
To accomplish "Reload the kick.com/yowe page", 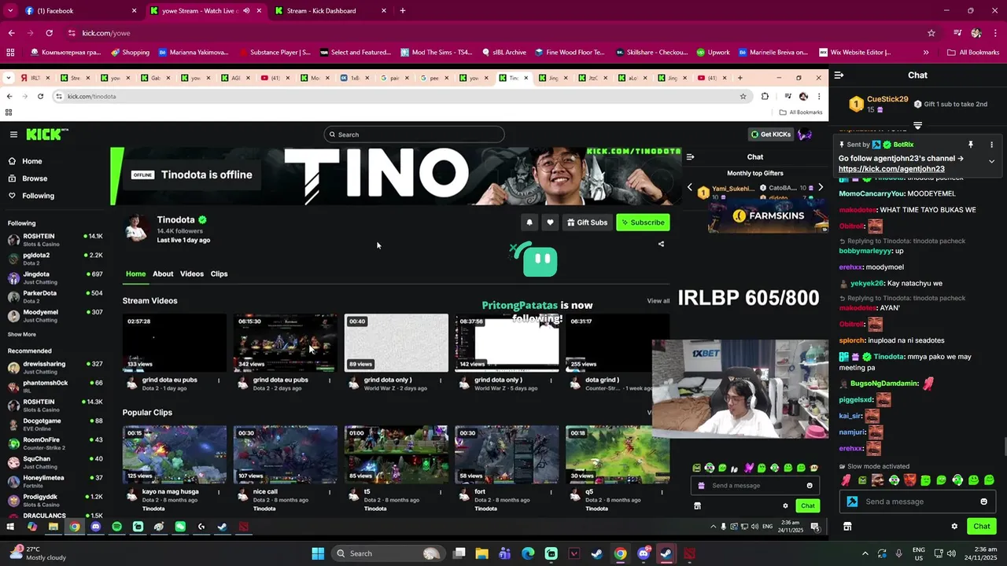I will [x=49, y=33].
